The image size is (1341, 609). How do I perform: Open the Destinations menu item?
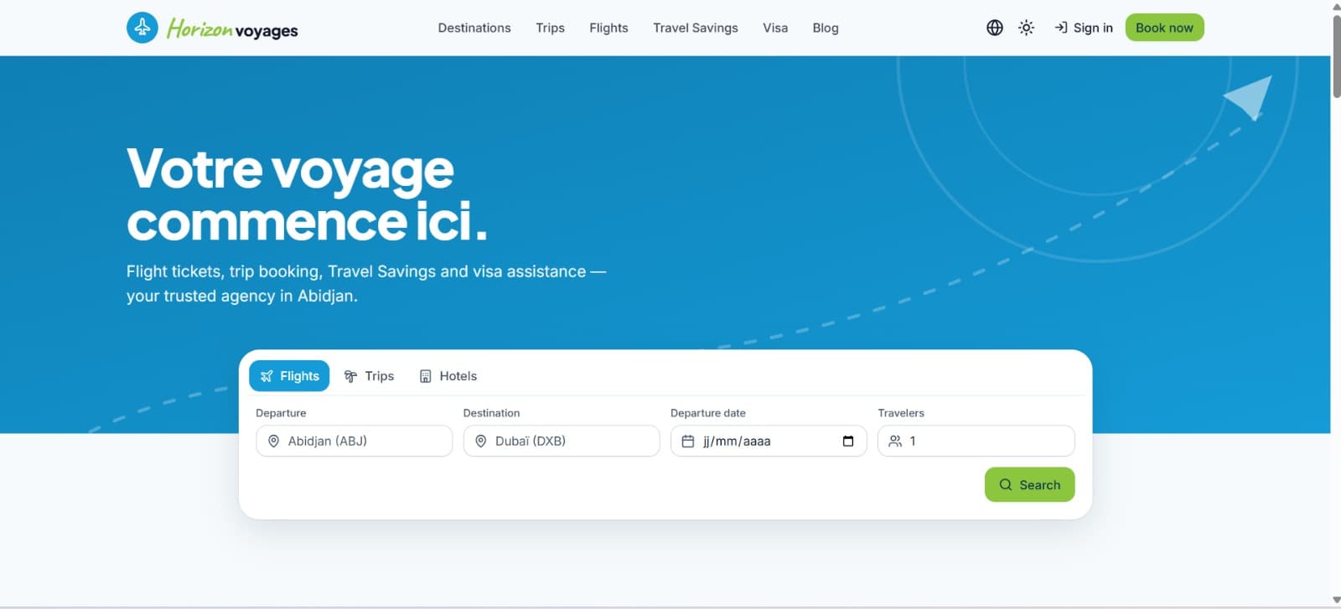coord(474,28)
